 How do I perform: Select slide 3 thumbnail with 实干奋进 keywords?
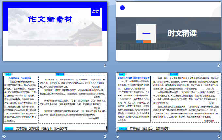coord(55,102)
